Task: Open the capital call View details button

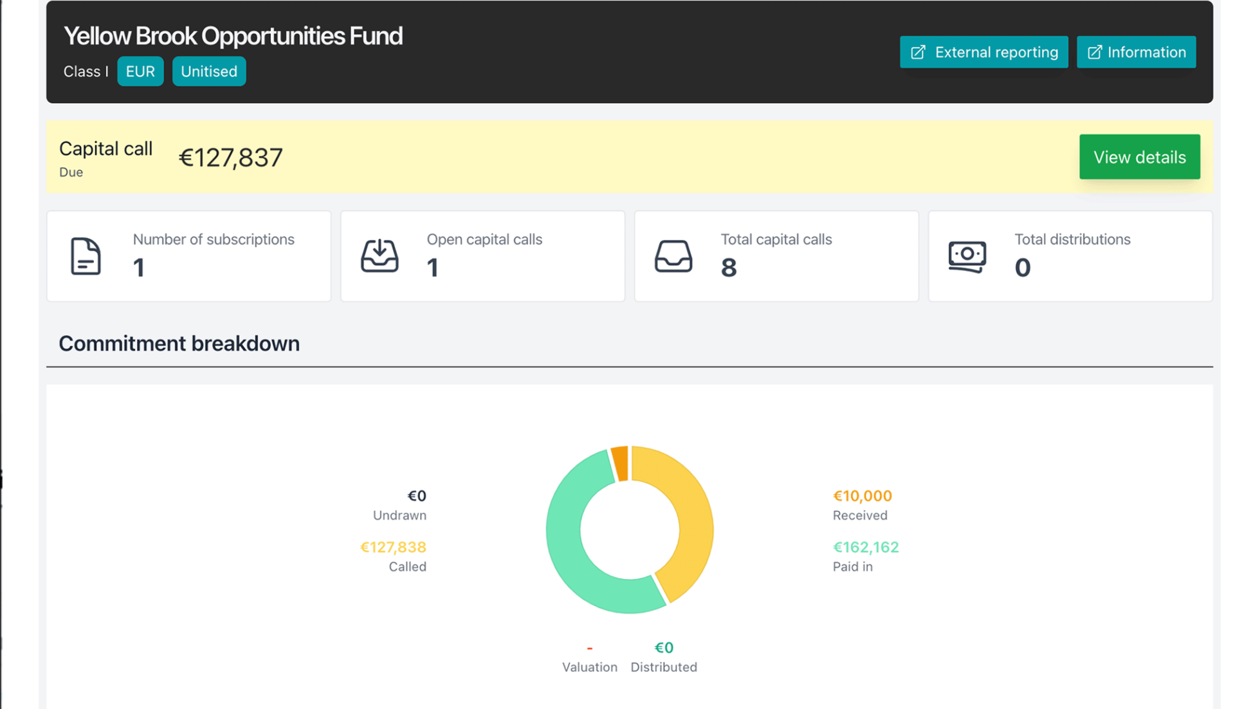Action: pyautogui.click(x=1139, y=157)
